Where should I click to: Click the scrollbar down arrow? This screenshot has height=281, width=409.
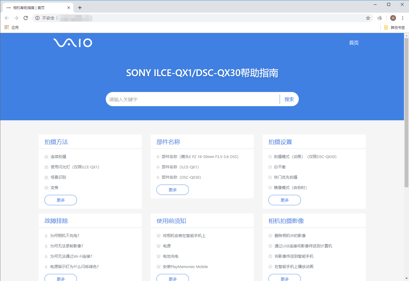pyautogui.click(x=406, y=278)
